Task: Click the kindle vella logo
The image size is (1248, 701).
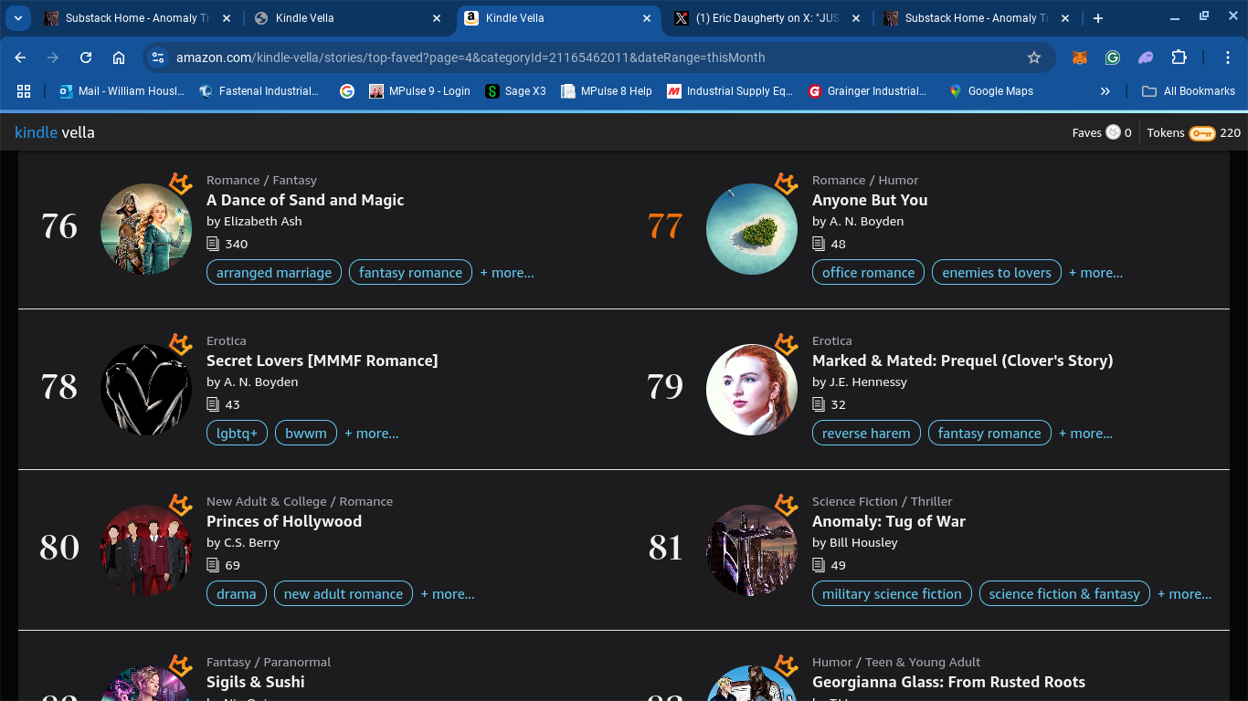Action: (x=55, y=132)
